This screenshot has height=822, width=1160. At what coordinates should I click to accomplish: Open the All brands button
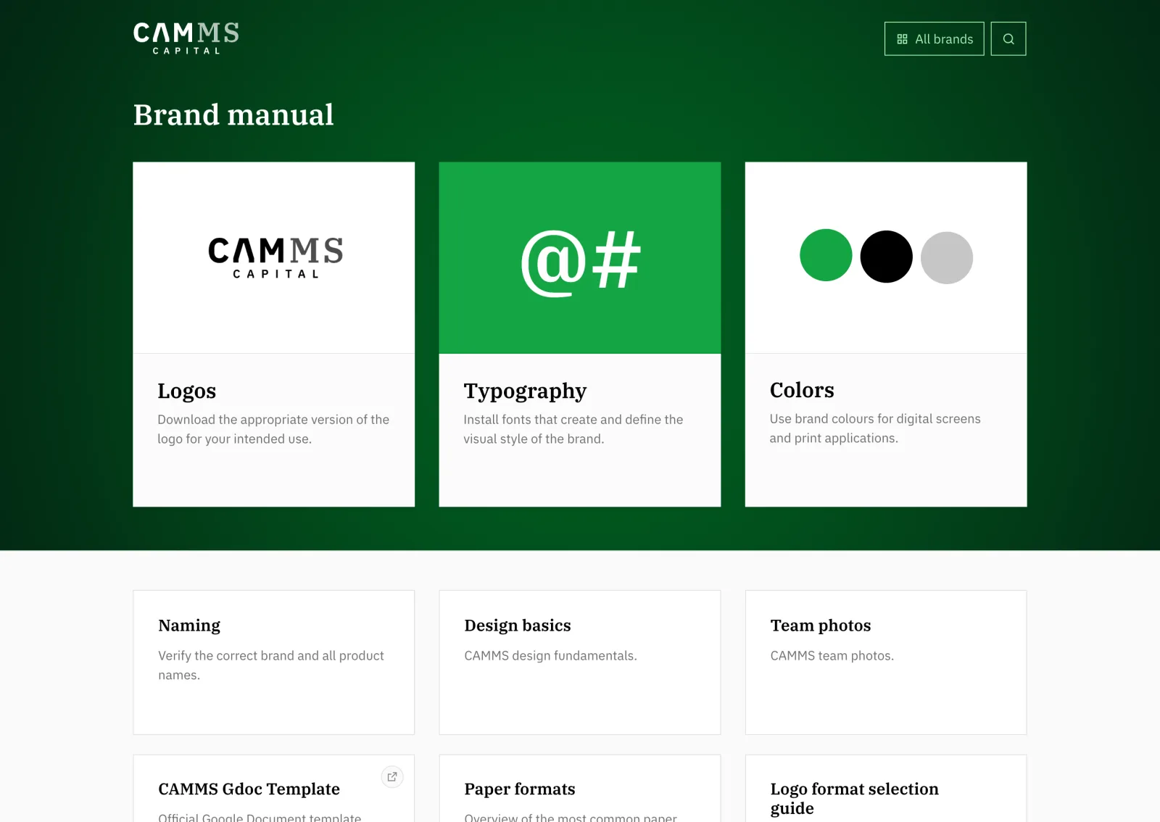[x=934, y=39]
